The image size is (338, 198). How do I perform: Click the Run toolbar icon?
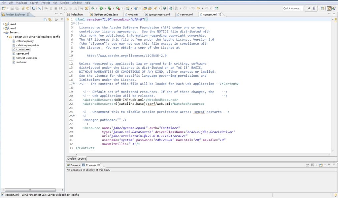click(101, 8)
